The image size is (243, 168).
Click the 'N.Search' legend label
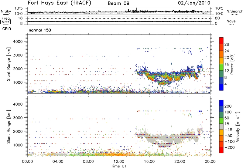[235, 11]
